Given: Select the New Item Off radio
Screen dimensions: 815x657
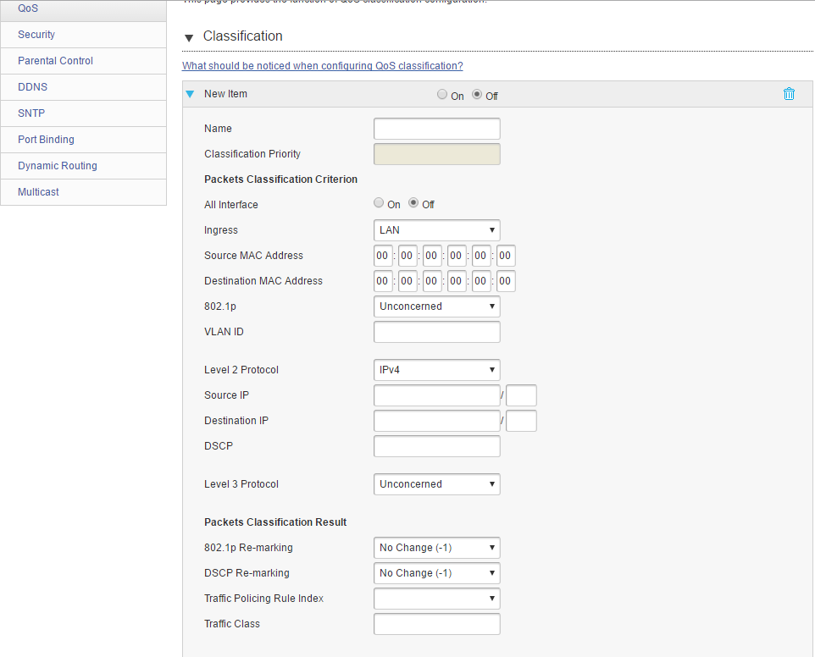Looking at the screenshot, I should coord(477,94).
